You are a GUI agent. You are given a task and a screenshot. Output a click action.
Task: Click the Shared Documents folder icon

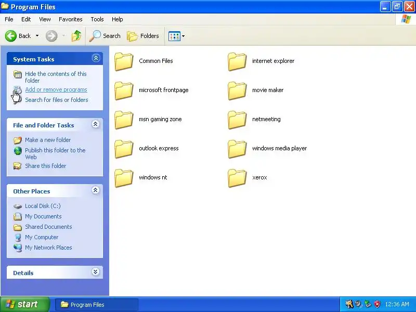pos(18,227)
